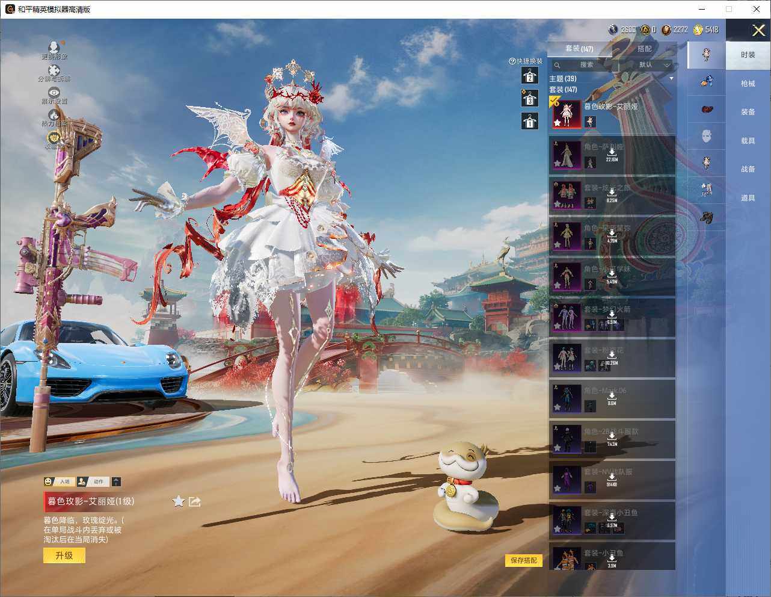
Task: Open the 时装 fashion category
Action: click(x=748, y=55)
